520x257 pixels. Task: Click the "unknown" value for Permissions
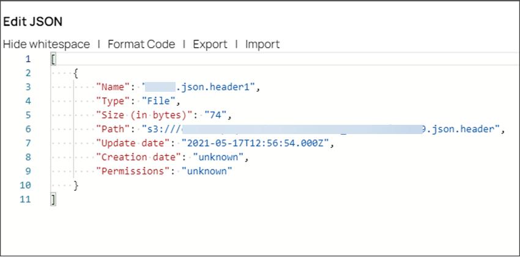(x=207, y=171)
